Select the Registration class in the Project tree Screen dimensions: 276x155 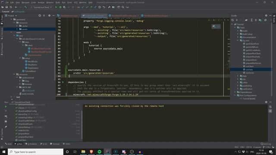point(33,68)
